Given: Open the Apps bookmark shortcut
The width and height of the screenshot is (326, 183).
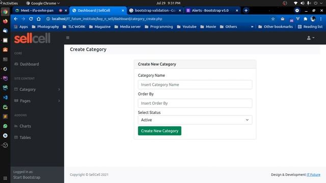Looking at the screenshot, I should pos(21,27).
